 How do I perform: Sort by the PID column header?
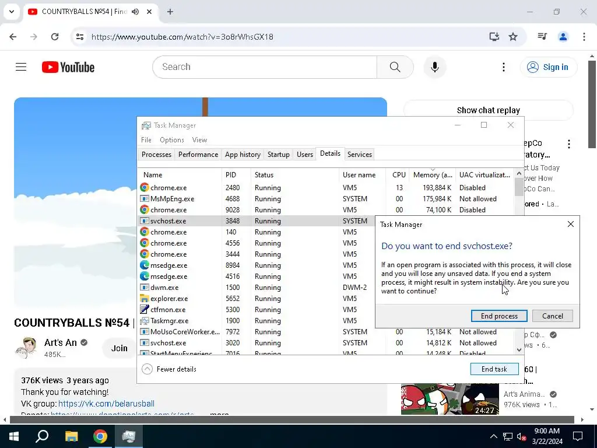pos(236,175)
